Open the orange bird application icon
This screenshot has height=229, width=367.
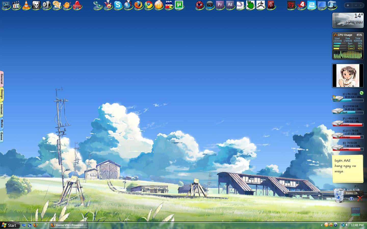(x=67, y=5)
